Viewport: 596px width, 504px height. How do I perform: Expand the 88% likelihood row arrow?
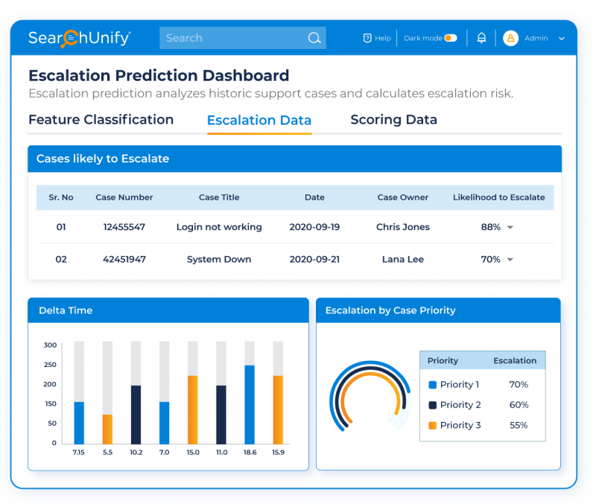pyautogui.click(x=510, y=227)
